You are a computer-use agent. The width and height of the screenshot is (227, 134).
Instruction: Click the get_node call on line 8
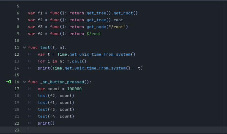pyautogui.click(x=96, y=27)
